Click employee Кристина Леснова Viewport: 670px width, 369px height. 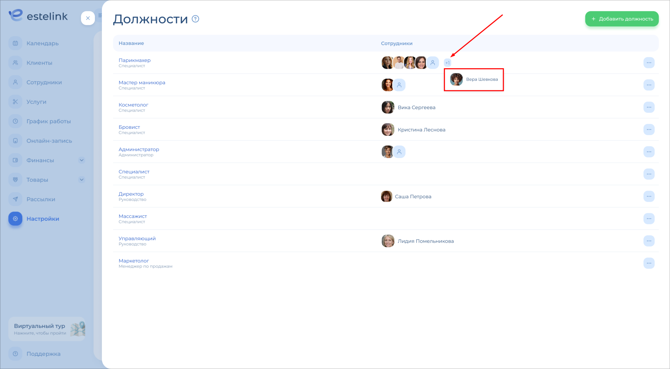tap(413, 129)
